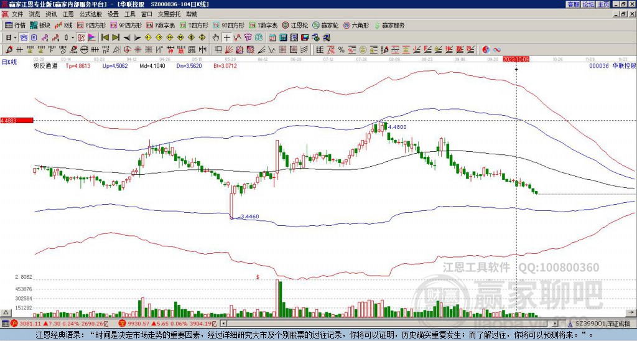
Task: Open the 公式选股 menu
Action: [91, 14]
